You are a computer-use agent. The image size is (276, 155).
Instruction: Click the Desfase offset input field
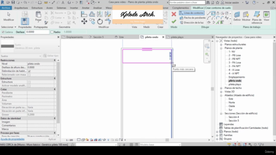coord(37,32)
